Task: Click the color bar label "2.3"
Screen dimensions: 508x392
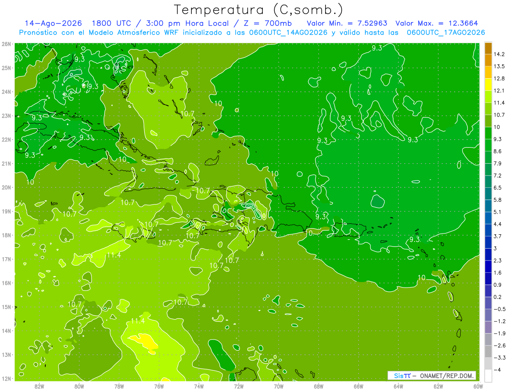Action: tap(498, 260)
